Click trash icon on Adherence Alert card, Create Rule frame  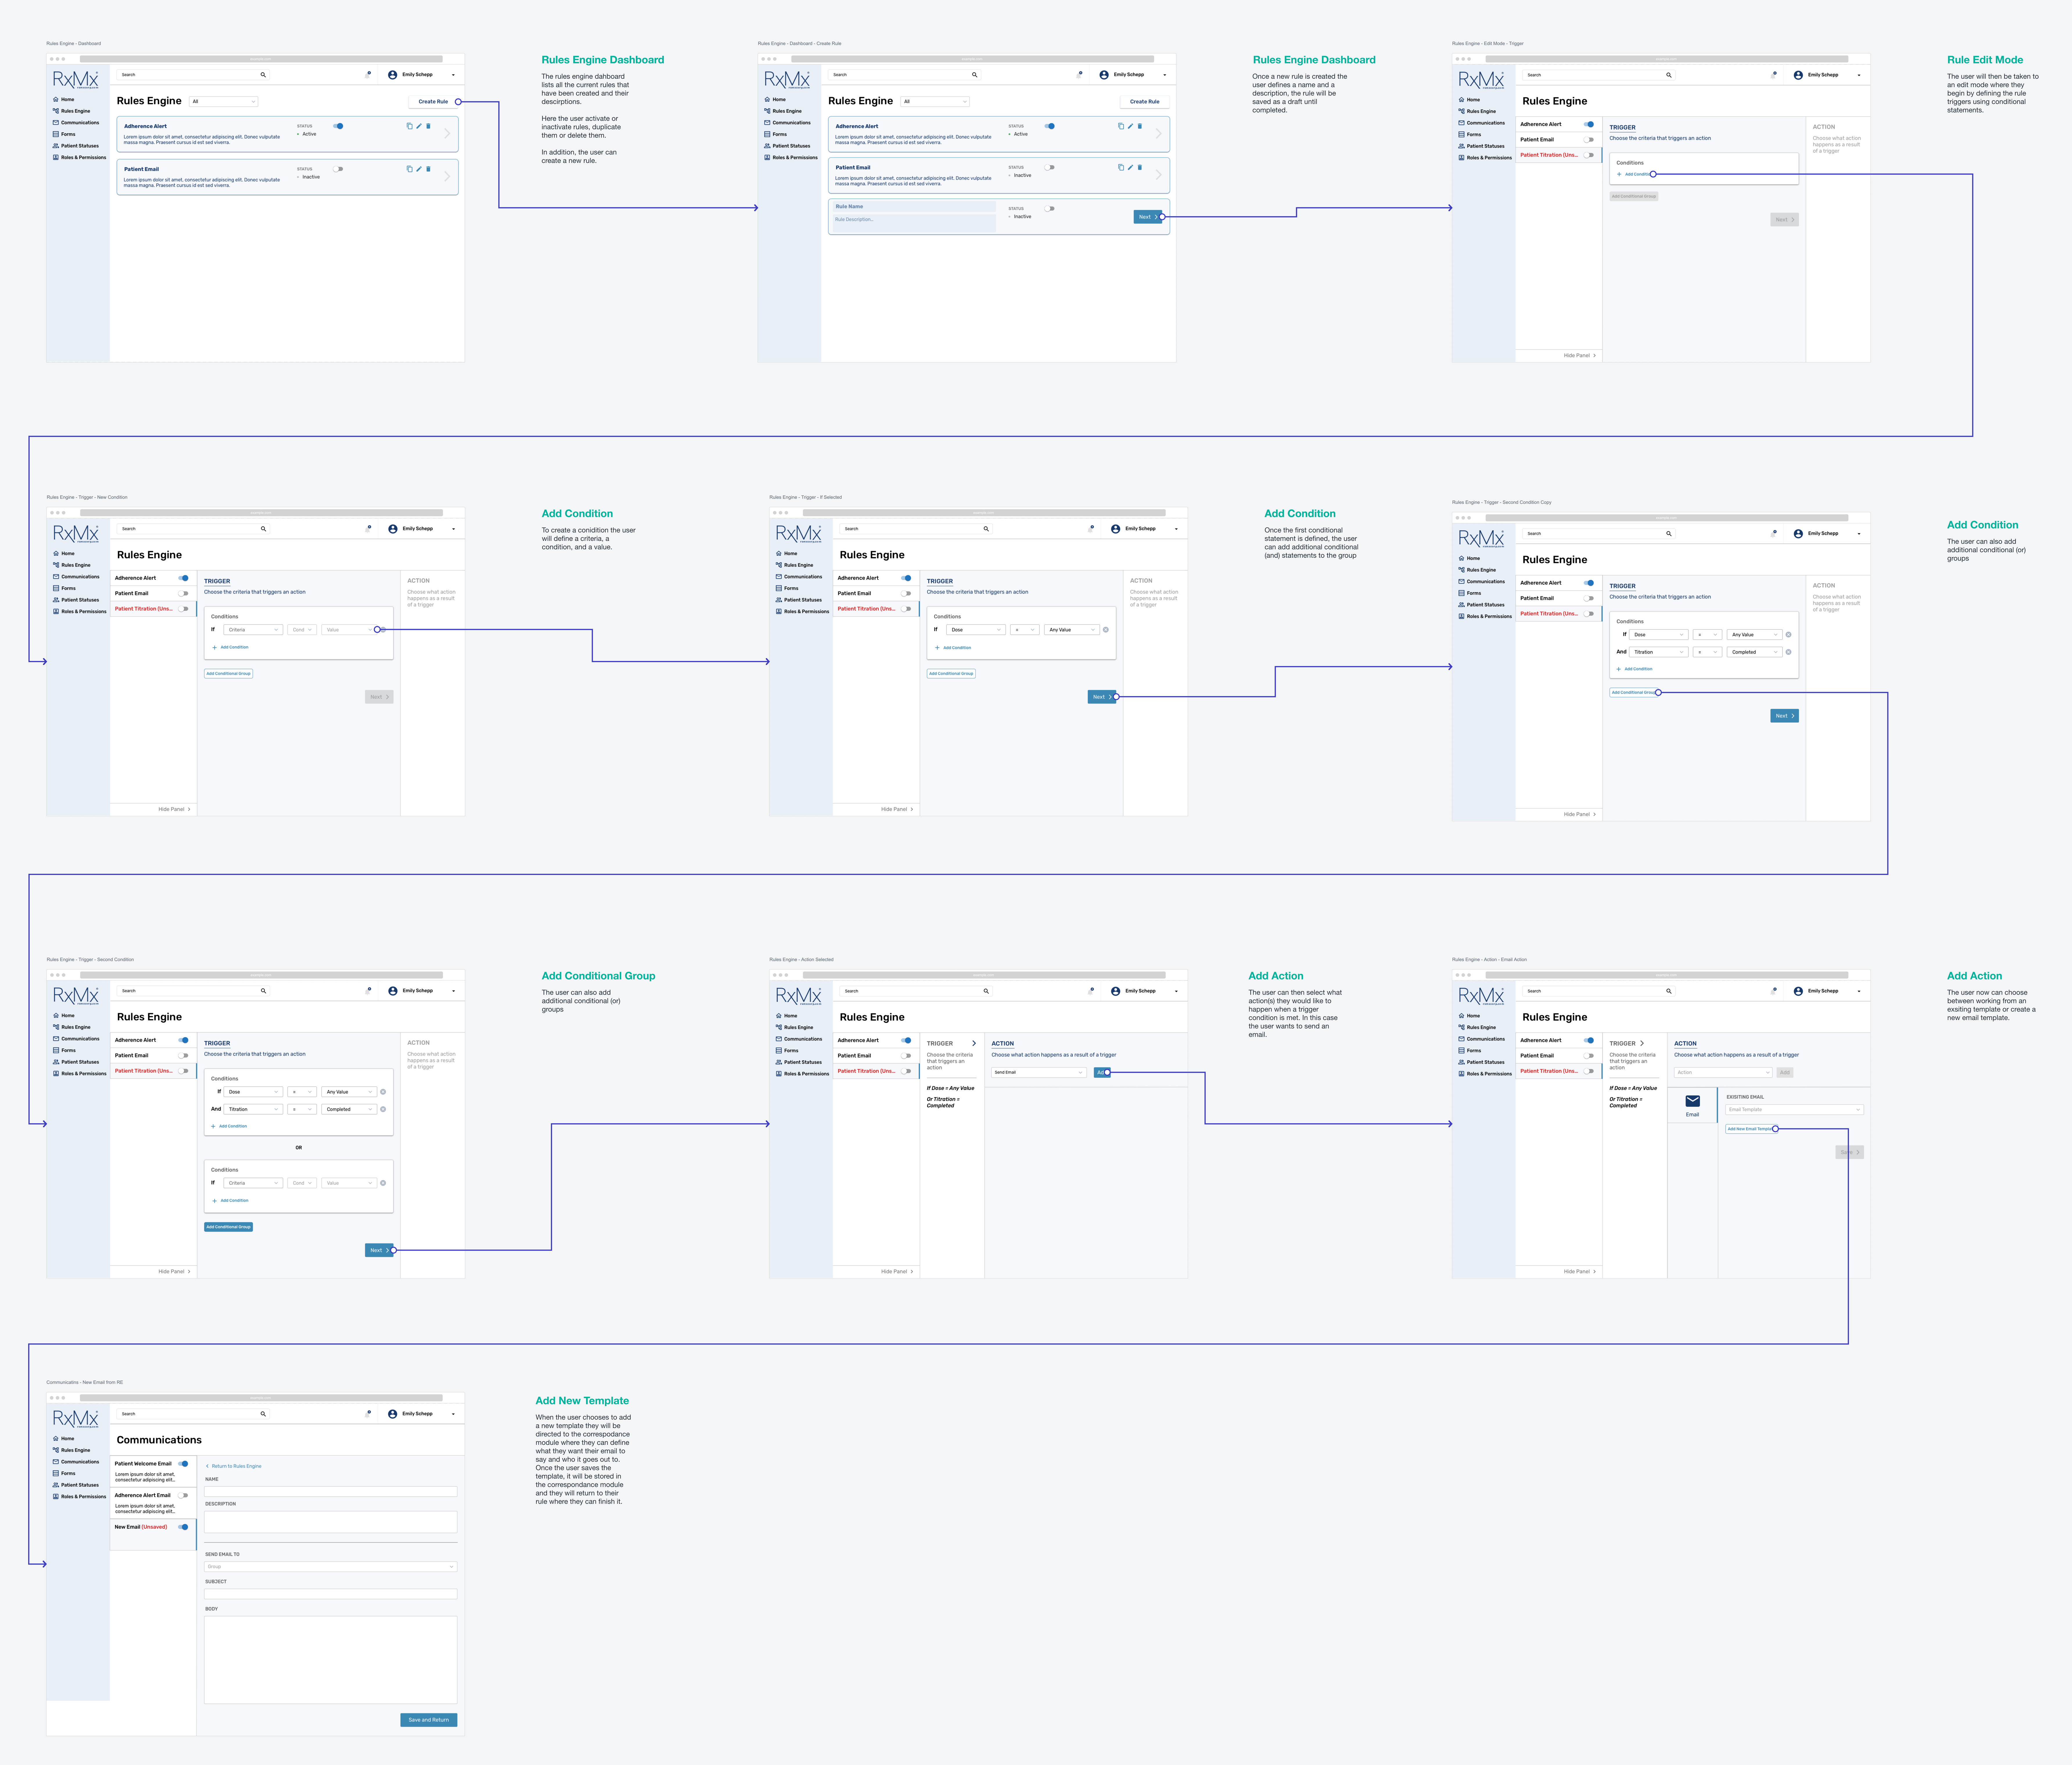(x=1140, y=126)
